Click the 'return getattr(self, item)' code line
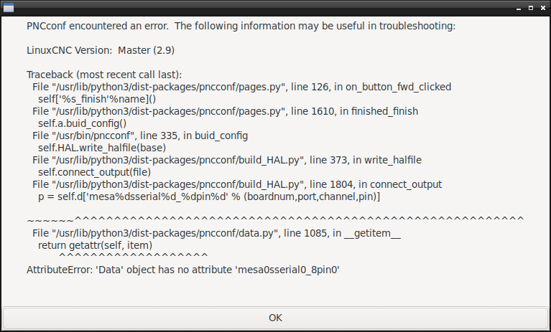The image size is (551, 332). tap(96, 245)
